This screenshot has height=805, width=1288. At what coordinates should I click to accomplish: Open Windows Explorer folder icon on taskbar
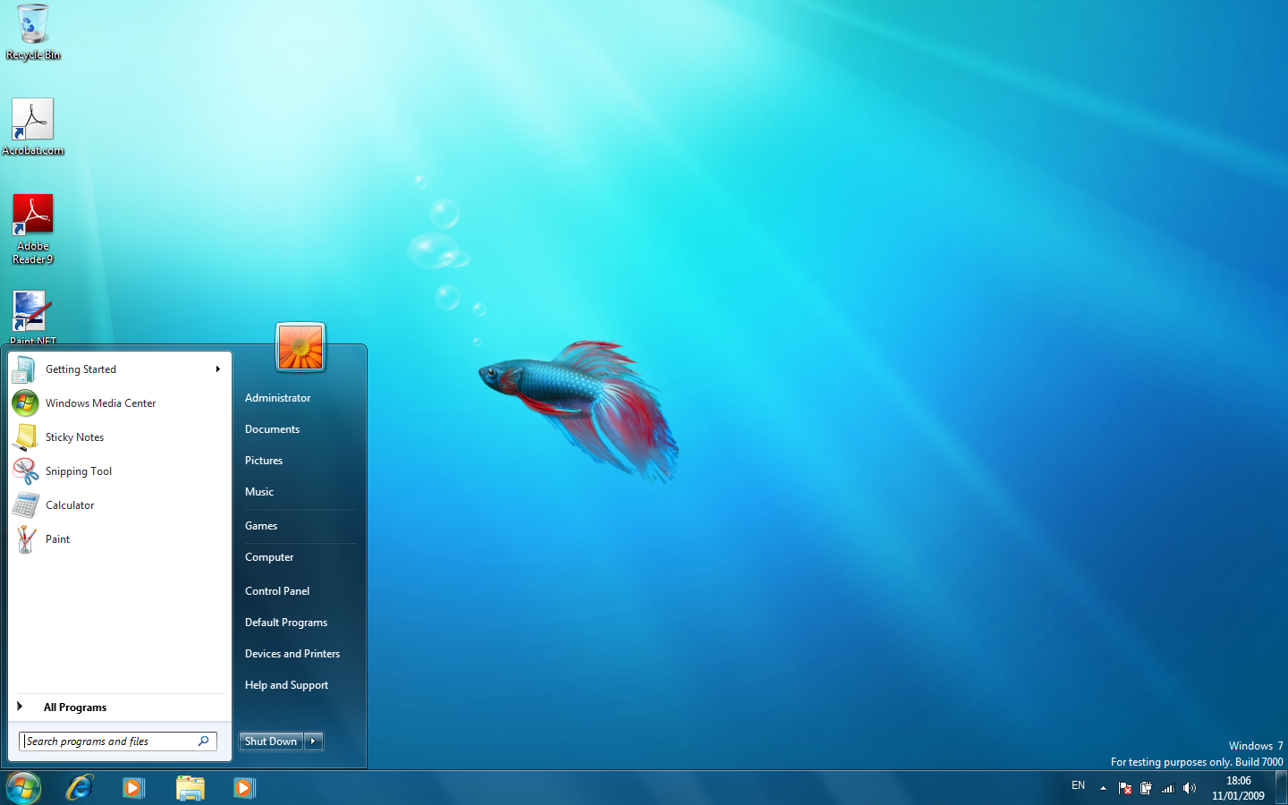pos(191,788)
